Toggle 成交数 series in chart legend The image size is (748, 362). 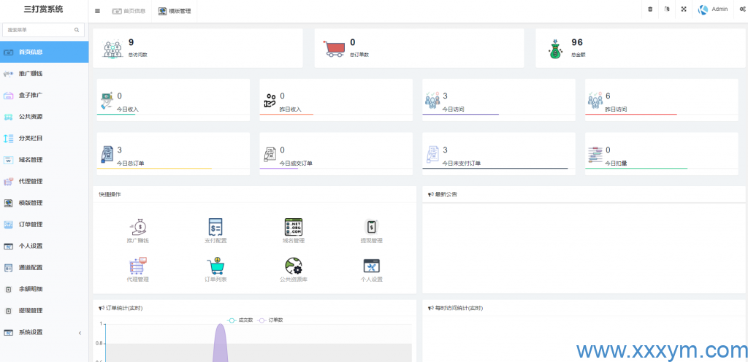pyautogui.click(x=240, y=320)
